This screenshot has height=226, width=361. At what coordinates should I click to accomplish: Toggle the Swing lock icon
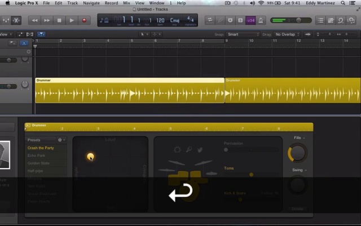tap(306, 170)
